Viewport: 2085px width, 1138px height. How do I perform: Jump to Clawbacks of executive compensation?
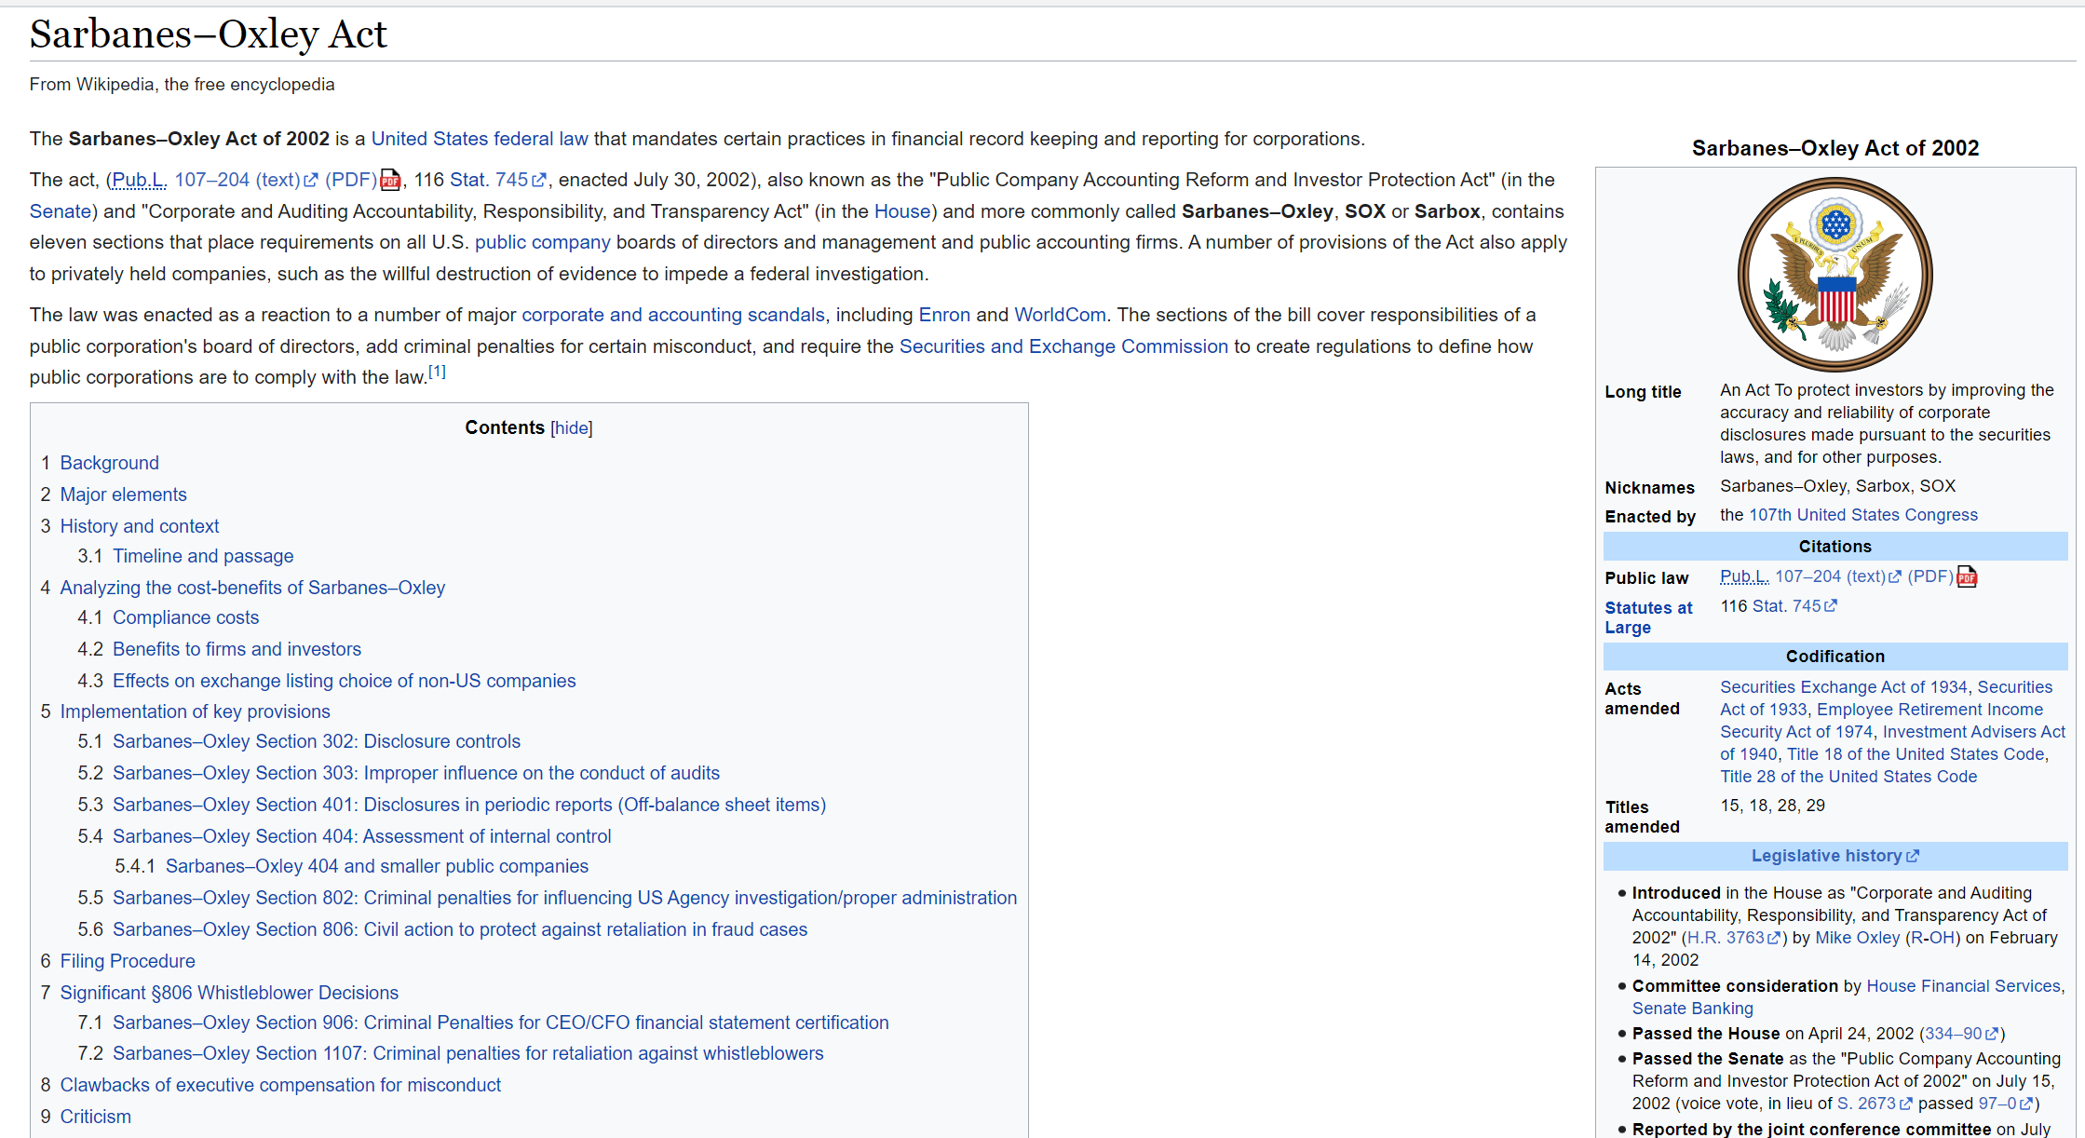(280, 1085)
